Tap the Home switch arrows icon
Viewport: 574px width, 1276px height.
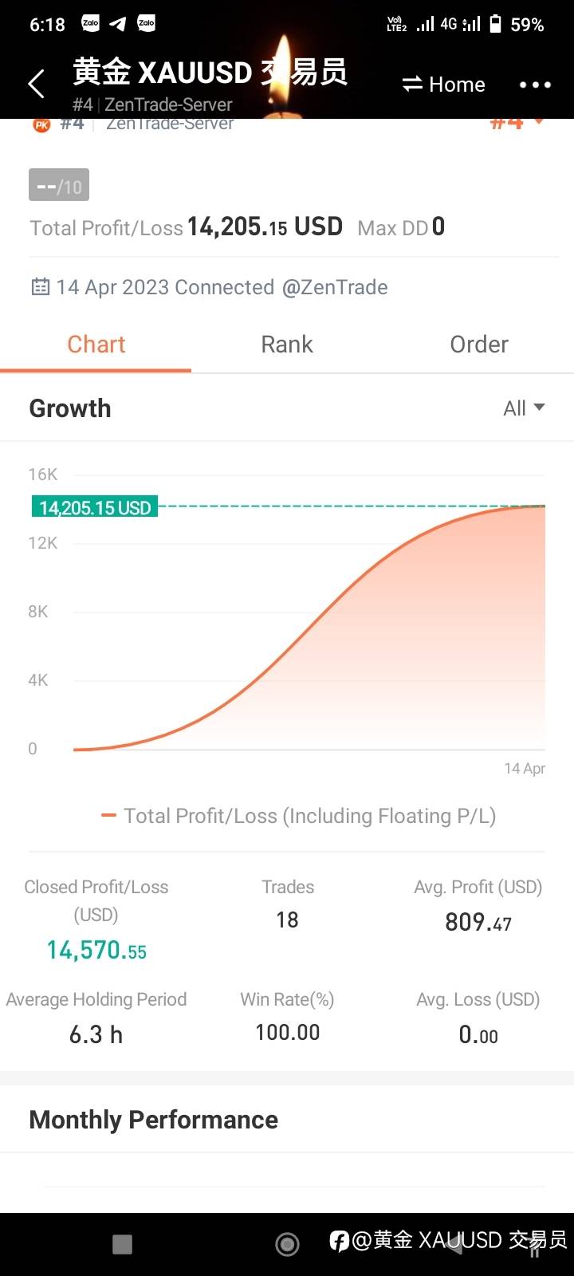click(412, 85)
